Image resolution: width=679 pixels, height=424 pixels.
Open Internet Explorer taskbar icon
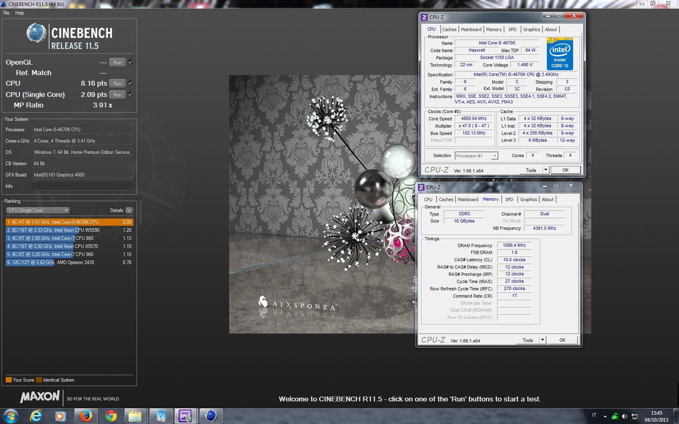(36, 416)
